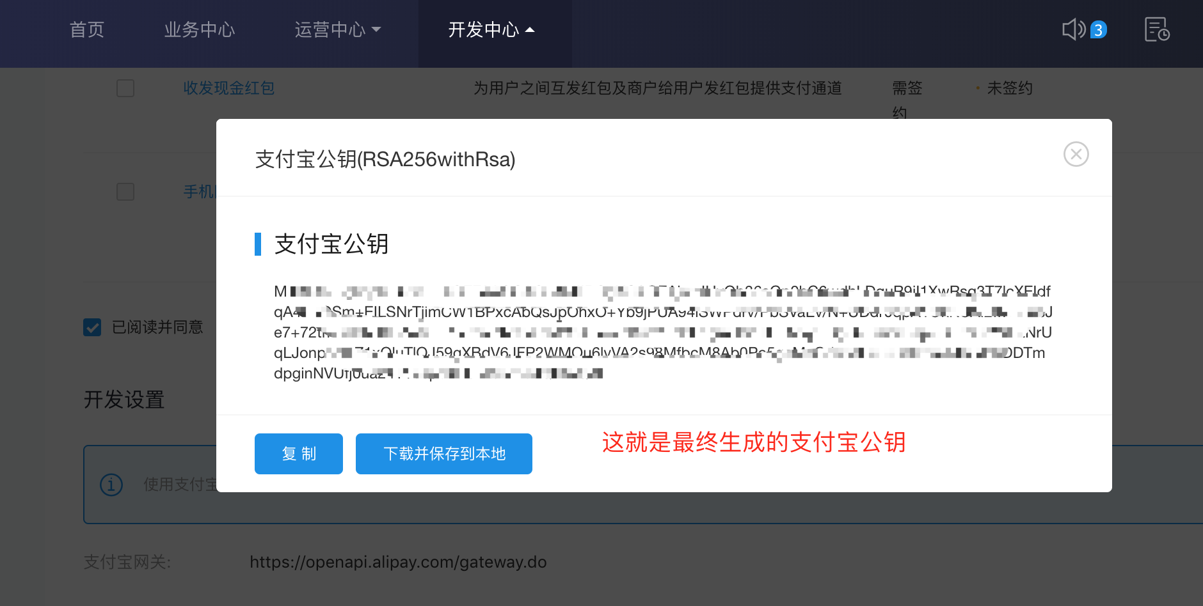Open the sound notifications icon
Screen dimensions: 1203x606
pos(1074,29)
